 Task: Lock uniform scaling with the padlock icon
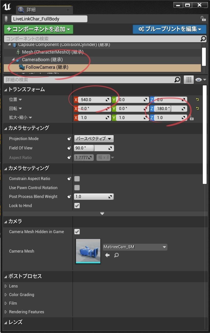pyautogui.click(x=192, y=118)
